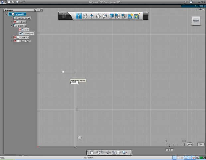206x160 pixels.
Task: Click the grid scale slider handle
Action: click(169, 146)
